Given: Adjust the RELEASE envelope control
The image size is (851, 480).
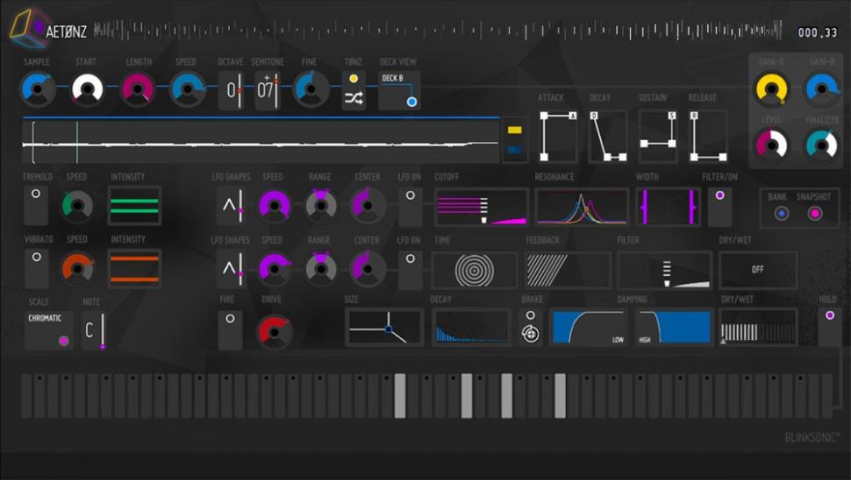Looking at the screenshot, I should (x=708, y=136).
